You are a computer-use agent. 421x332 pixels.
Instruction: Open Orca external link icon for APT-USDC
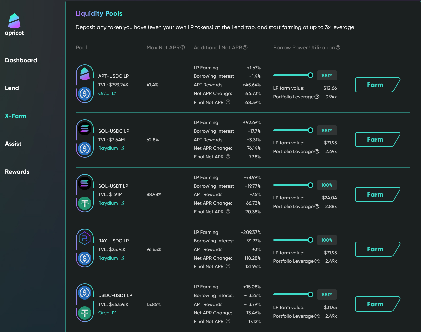pos(114,93)
